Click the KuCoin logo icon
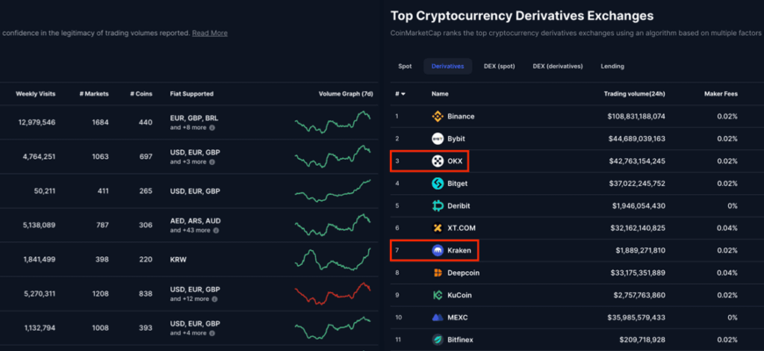The image size is (764, 351). (x=437, y=296)
